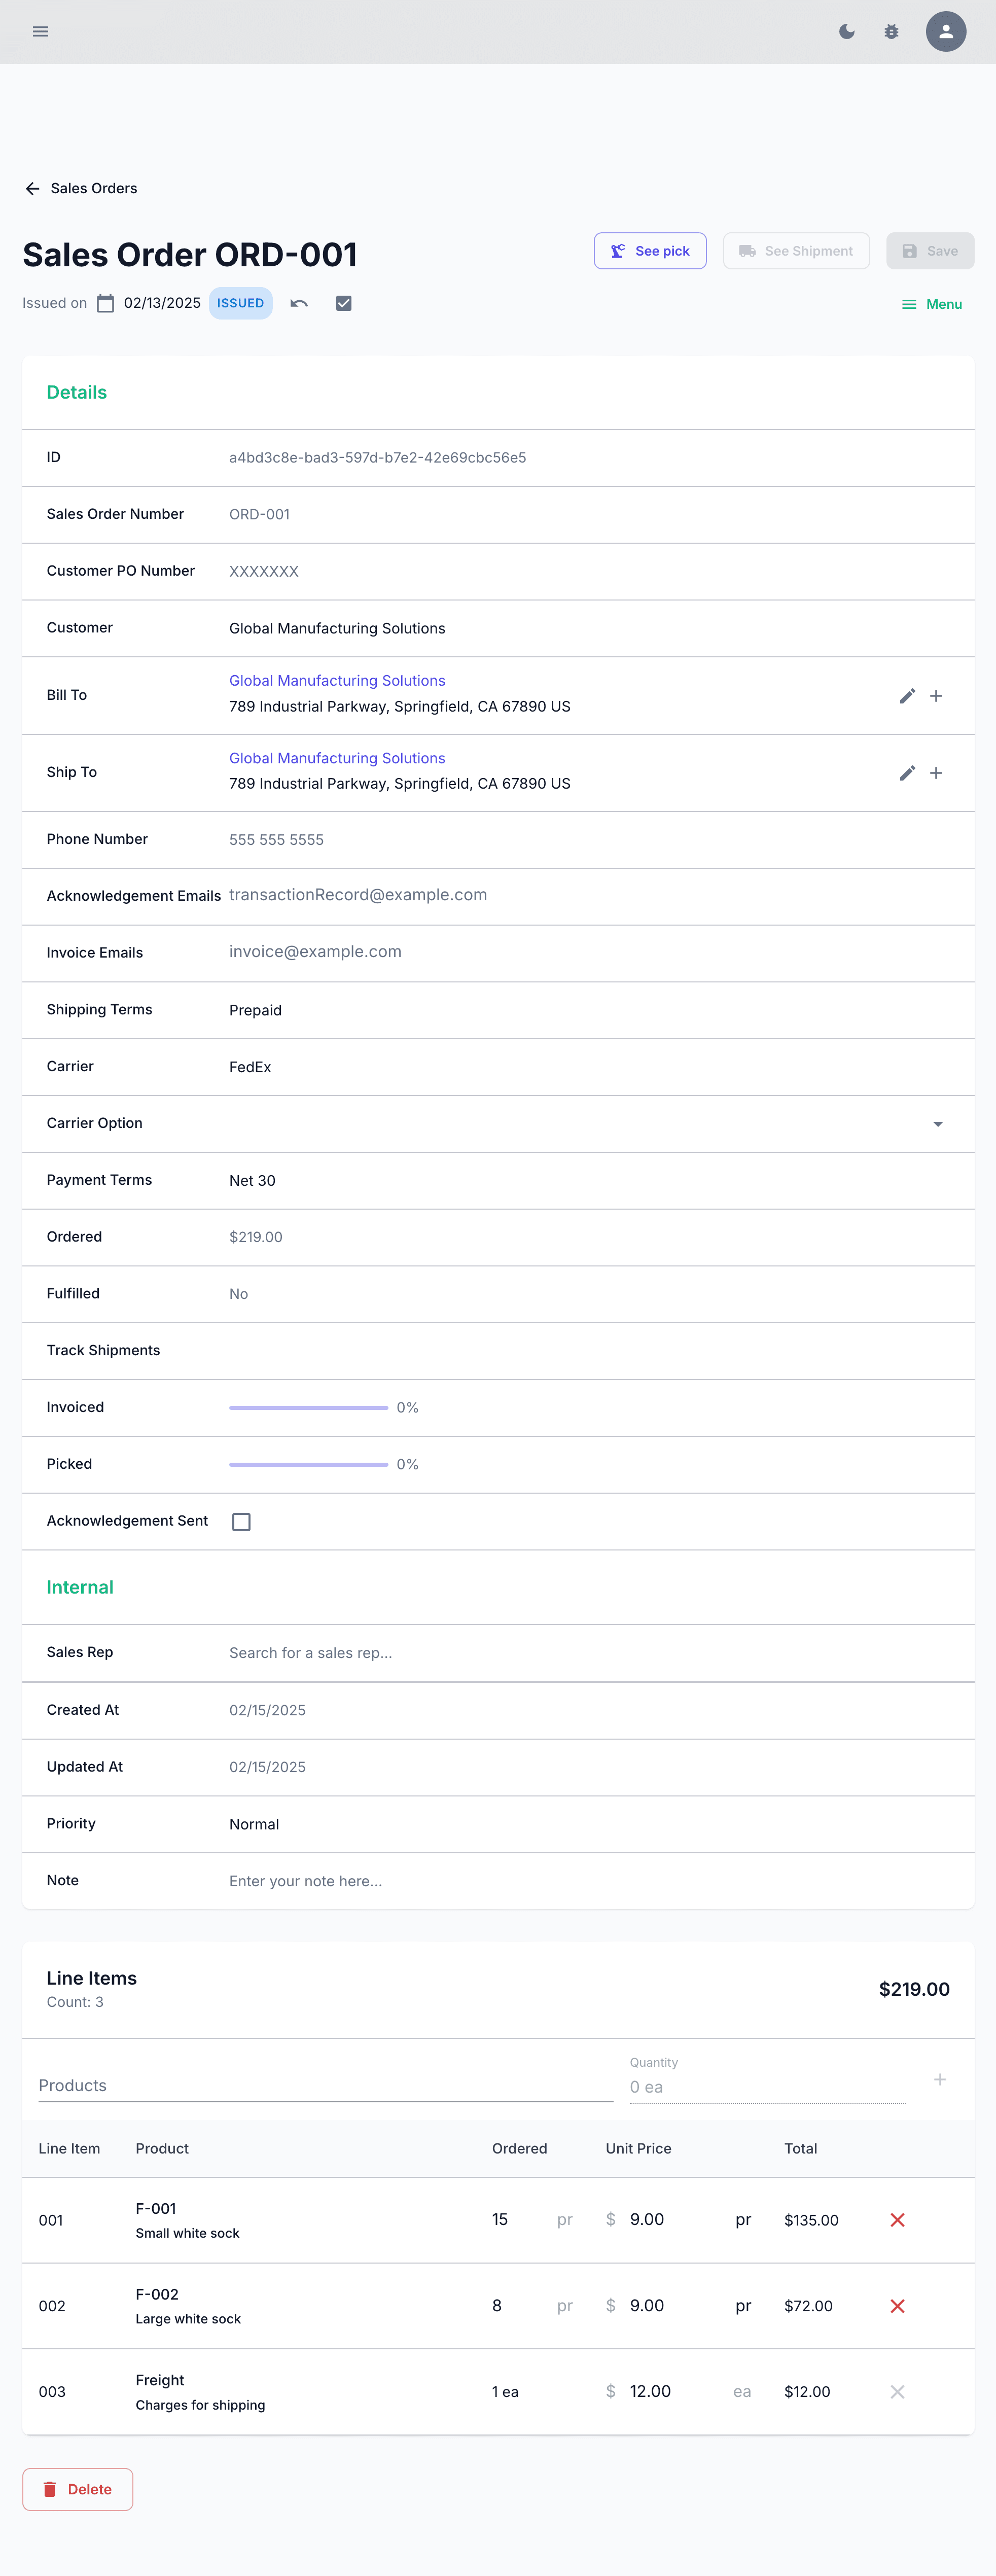
Task: Select the order ID value text
Action: click(x=377, y=458)
